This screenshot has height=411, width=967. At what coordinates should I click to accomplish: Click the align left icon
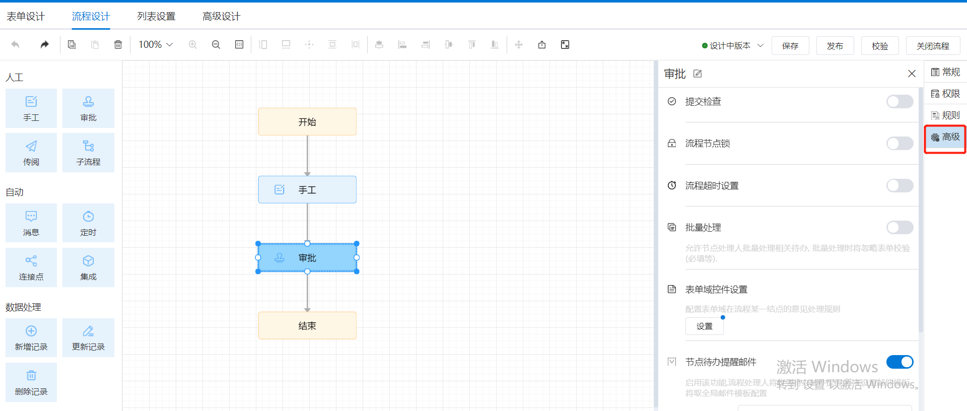tap(402, 45)
